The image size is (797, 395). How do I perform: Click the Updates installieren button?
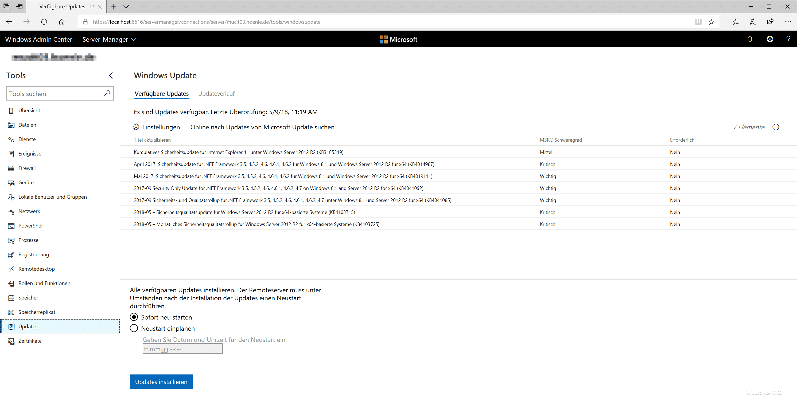point(161,381)
